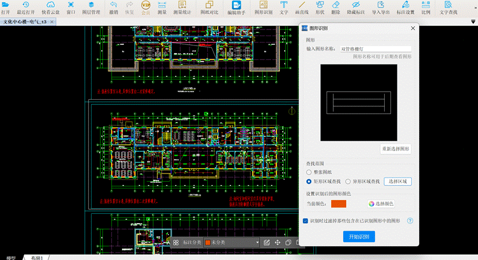The width and height of the screenshot is (478, 260).
Task: Switch to 文化中心楼-电气 drawing tab
Action: [x=24, y=22]
